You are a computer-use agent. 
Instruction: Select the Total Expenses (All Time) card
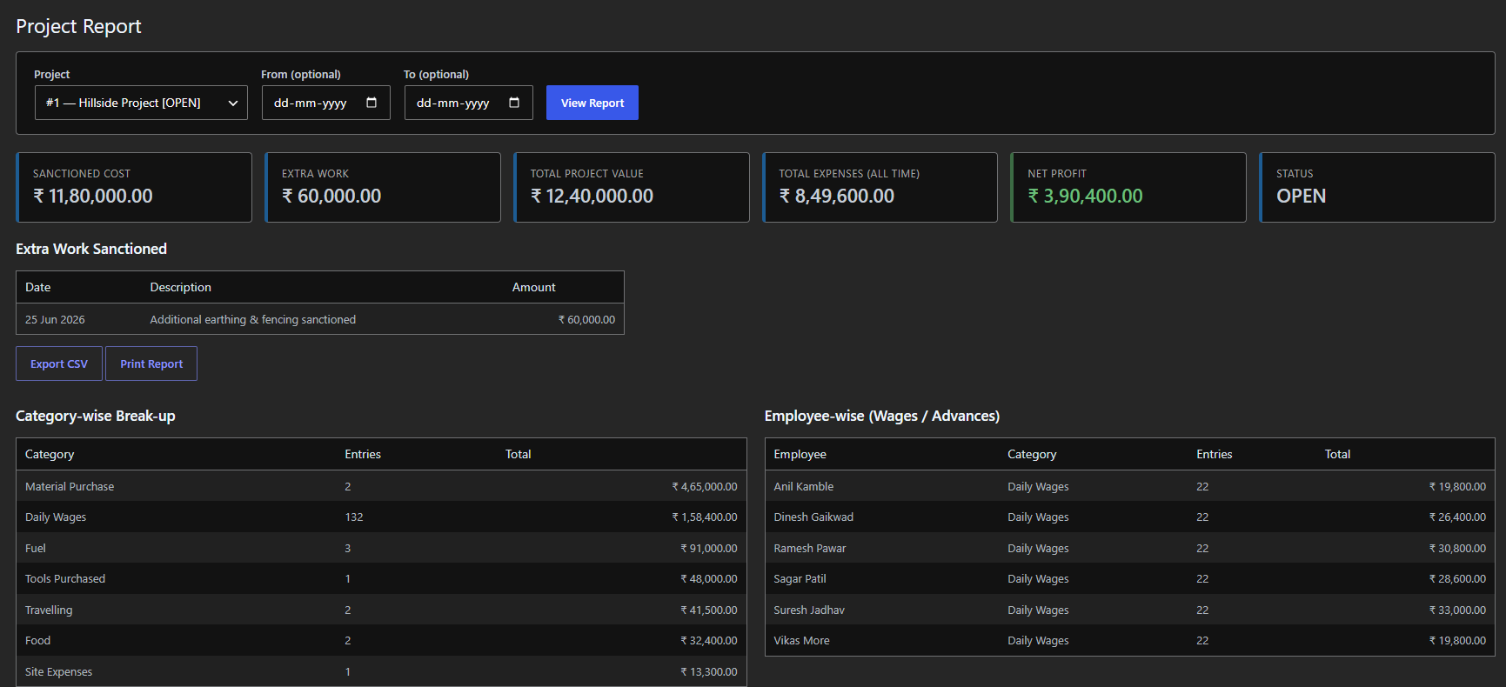(x=880, y=187)
